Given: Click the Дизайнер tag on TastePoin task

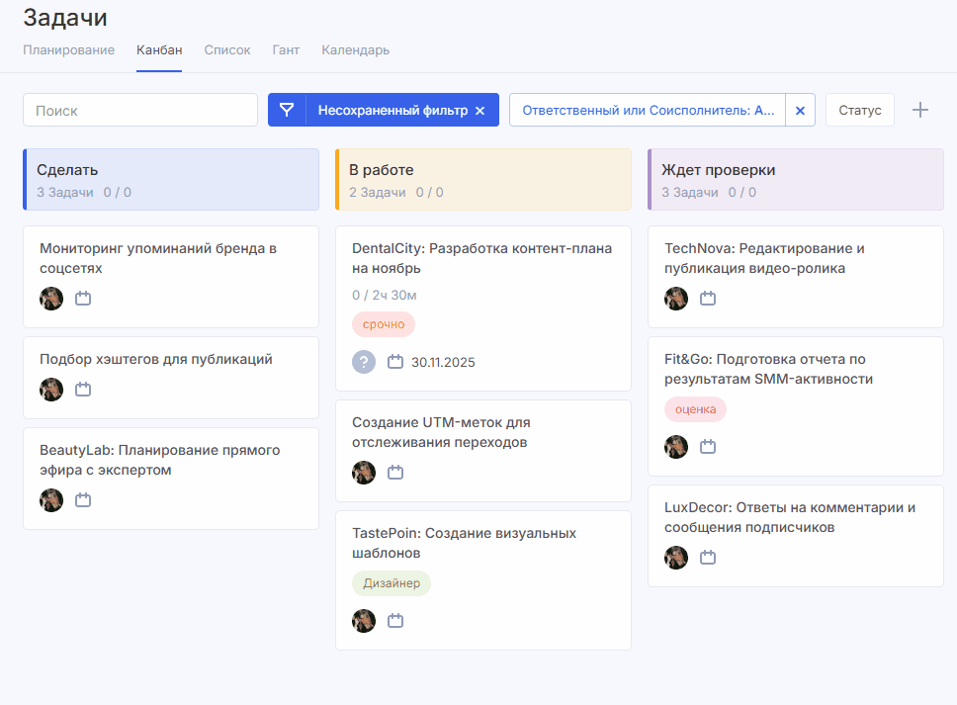Looking at the screenshot, I should [x=391, y=583].
